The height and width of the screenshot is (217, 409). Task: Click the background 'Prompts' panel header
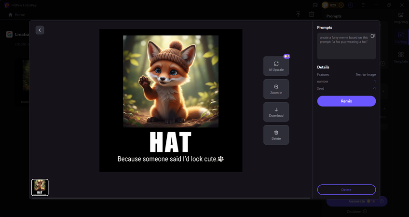[334, 16]
